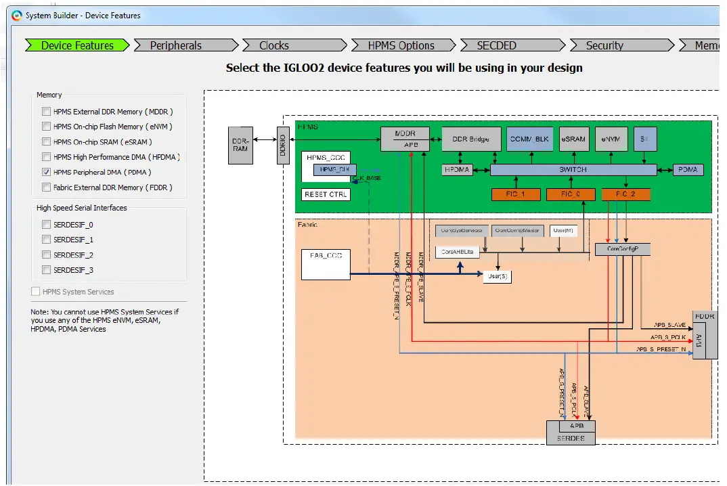This screenshot has height=486, width=727.
Task: Select the eNVM block inside HPMS
Action: click(610, 139)
